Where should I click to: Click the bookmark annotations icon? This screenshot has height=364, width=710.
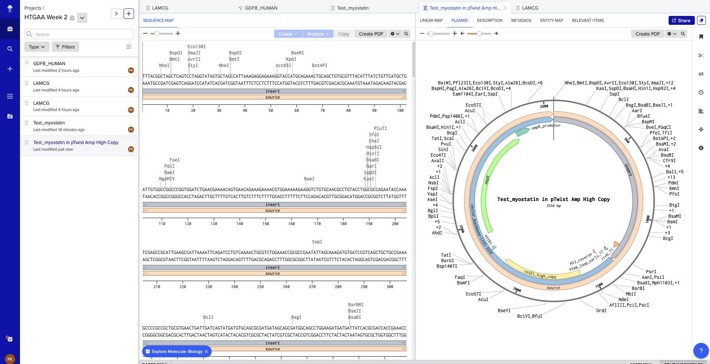(x=700, y=37)
